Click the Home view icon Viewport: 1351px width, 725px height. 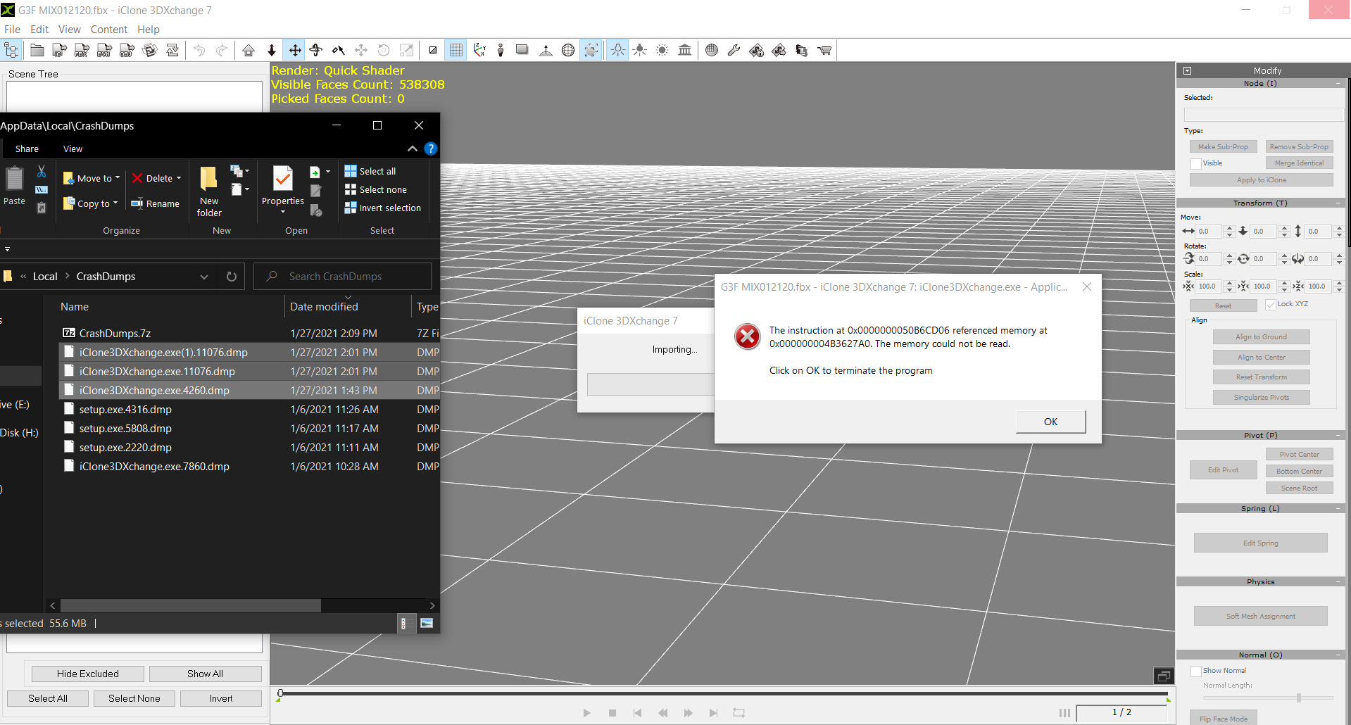pyautogui.click(x=249, y=50)
